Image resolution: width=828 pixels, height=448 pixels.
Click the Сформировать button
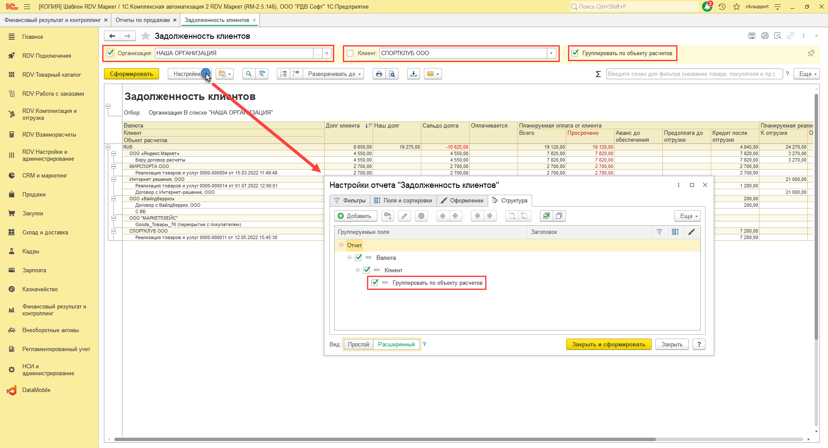pyautogui.click(x=131, y=74)
